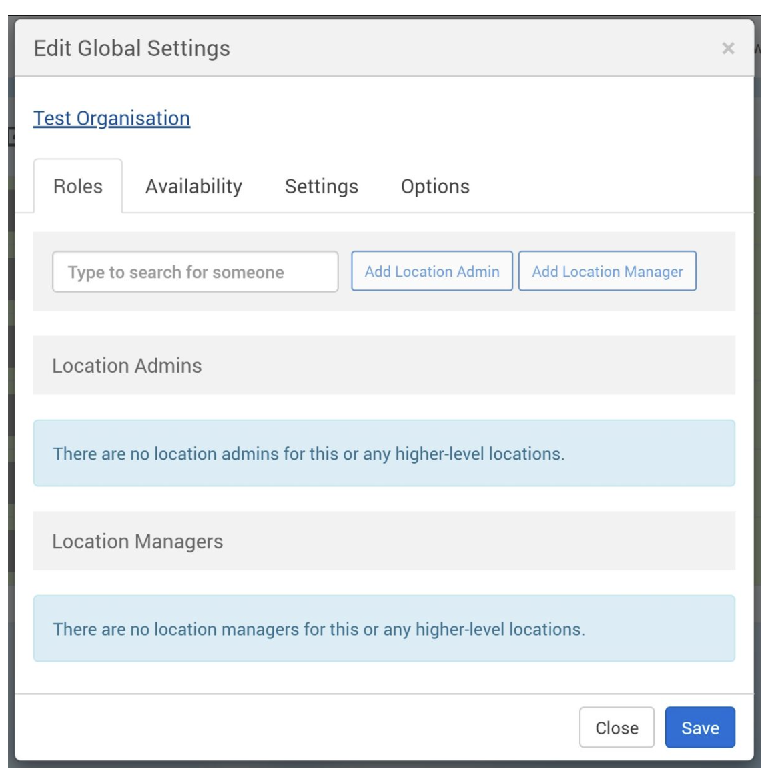This screenshot has height=777, width=774.
Task: Open the Test Organisation link
Action: click(111, 118)
